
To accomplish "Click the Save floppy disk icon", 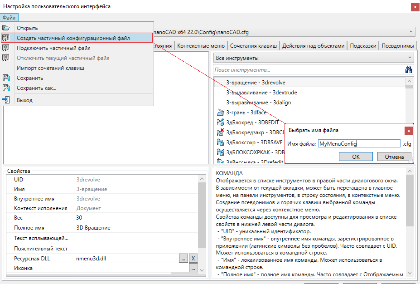I will click(x=6, y=78).
